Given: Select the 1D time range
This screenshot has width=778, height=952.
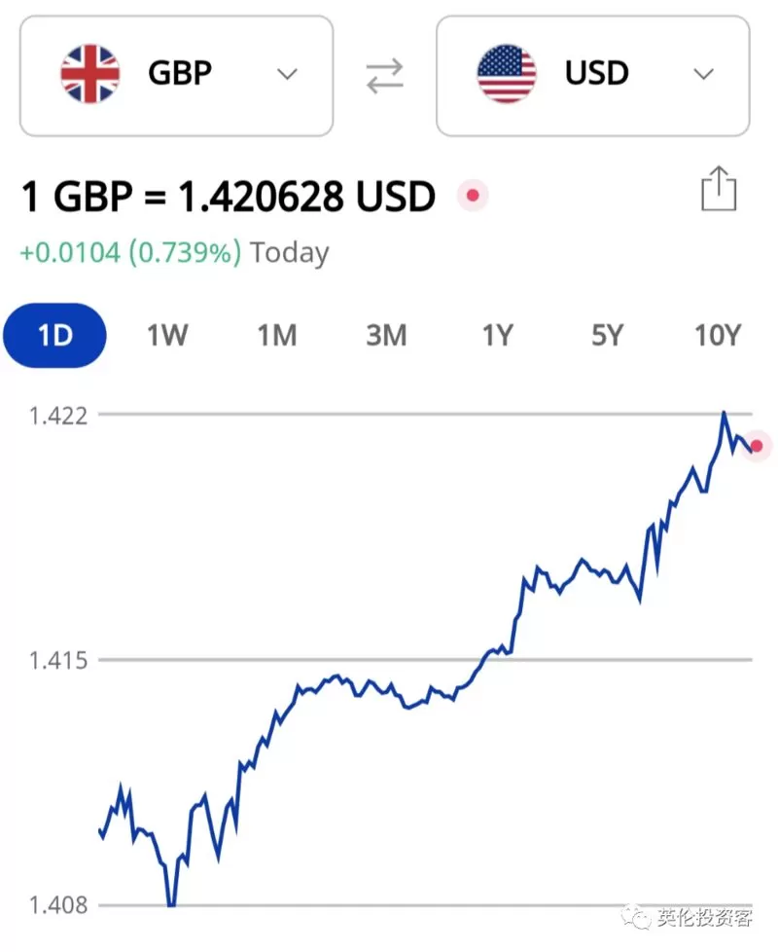Looking at the screenshot, I should click(x=54, y=335).
